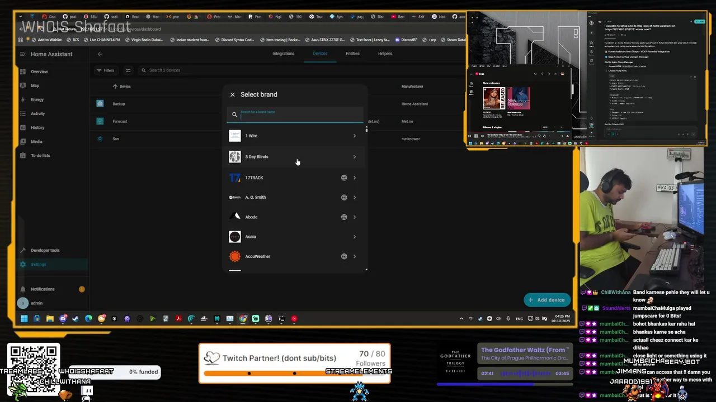Open the Add to Wishlist bookmark
The height and width of the screenshot is (402, 716).
(47, 40)
